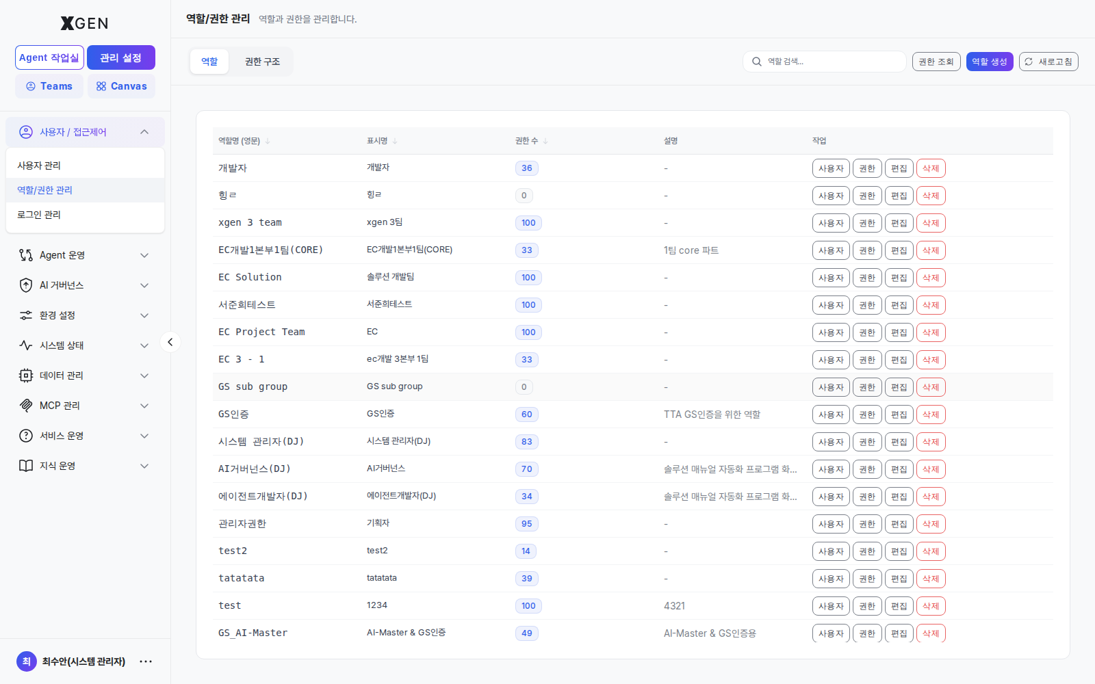The height and width of the screenshot is (684, 1095).
Task: Click 사용자 button for tatatata row
Action: [831, 579]
